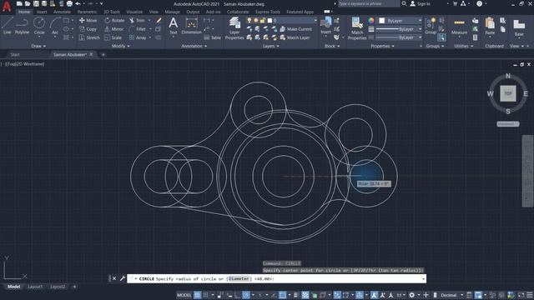Expand the Modify panel
Viewport: 534px width, 300px height.
tap(120, 46)
